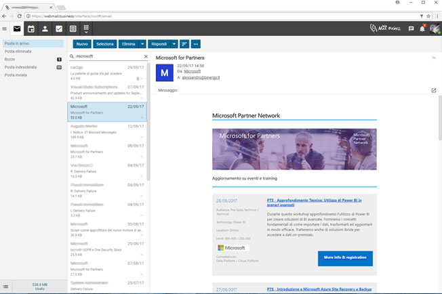
Task: Select the Posta in arrivo folder
Action: (33, 43)
